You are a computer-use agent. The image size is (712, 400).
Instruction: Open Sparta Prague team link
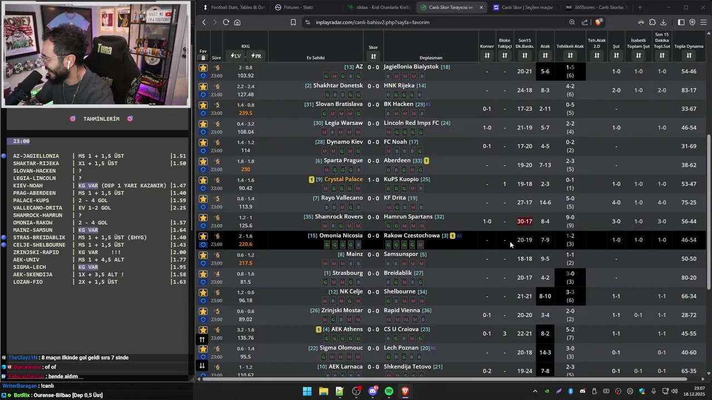(343, 161)
